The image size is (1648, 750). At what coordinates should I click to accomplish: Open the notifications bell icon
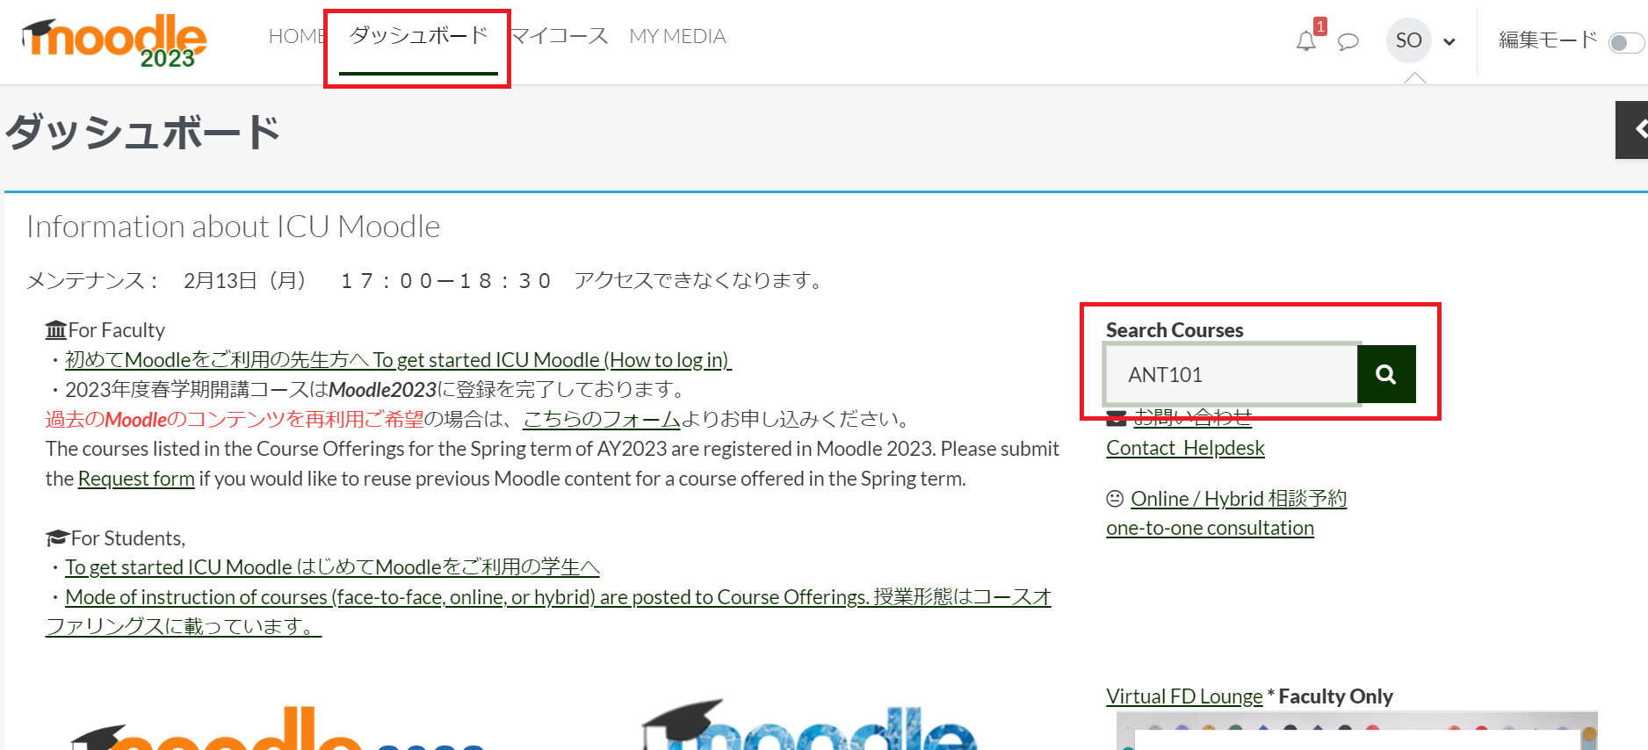[1306, 41]
